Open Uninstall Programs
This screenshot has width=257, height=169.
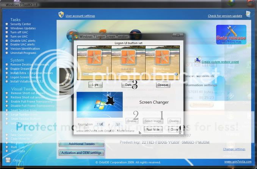pos(23,53)
